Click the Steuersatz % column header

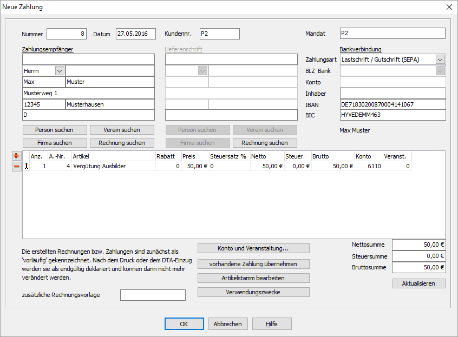[230, 156]
